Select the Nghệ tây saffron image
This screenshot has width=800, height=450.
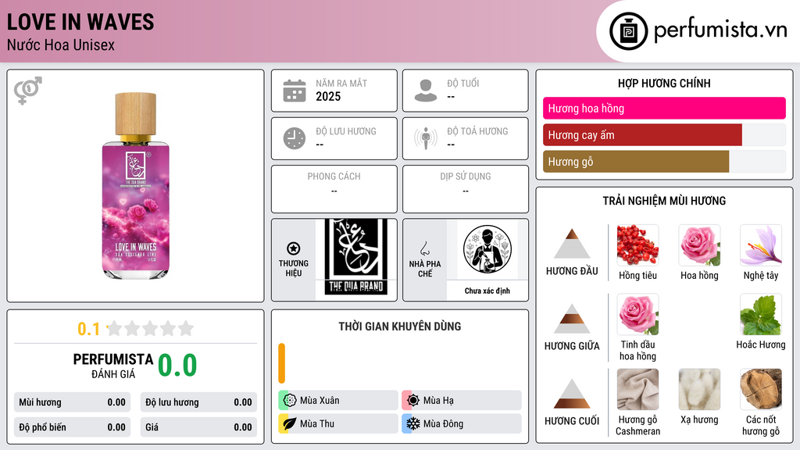click(x=761, y=245)
